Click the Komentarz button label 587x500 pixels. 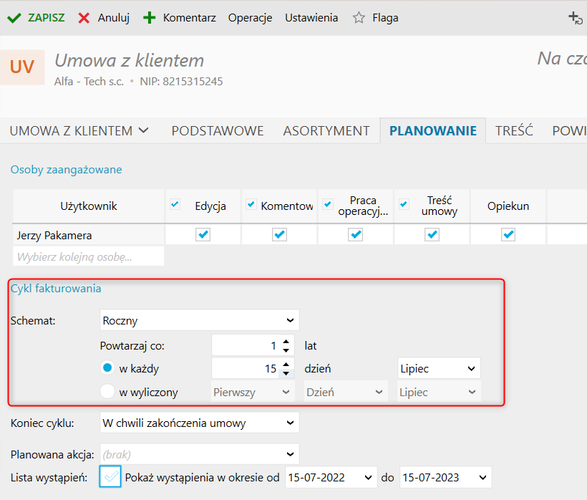click(x=190, y=18)
